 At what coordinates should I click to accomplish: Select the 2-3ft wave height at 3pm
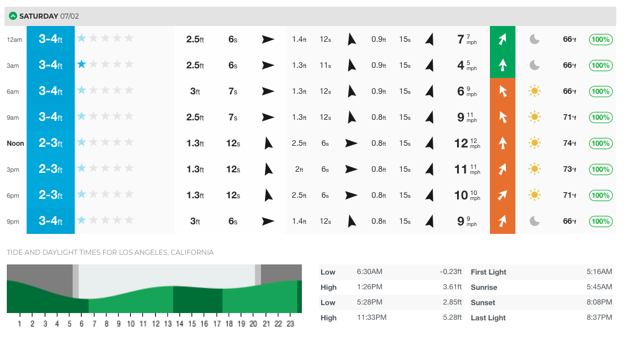pyautogui.click(x=50, y=169)
